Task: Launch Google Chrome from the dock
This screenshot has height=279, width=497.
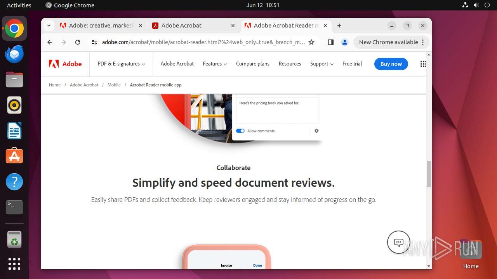Action: [x=14, y=29]
